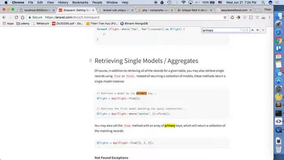Open Sublime Text from the Dock
Viewport: 284px width, 160px height.
279,105
